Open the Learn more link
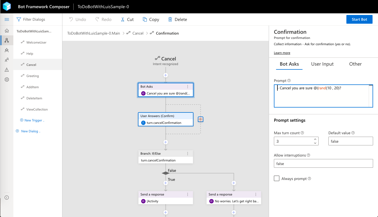This screenshot has height=217, width=378. pyautogui.click(x=282, y=53)
